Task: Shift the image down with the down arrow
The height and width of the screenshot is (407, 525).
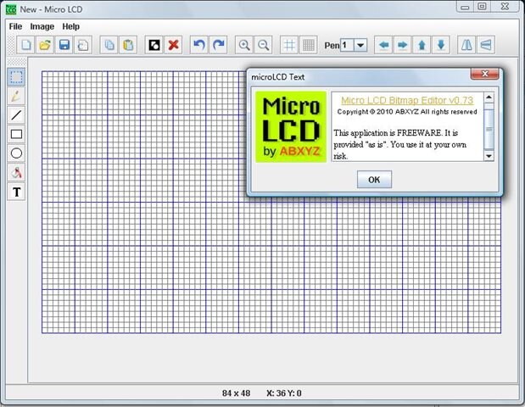Action: [x=441, y=45]
